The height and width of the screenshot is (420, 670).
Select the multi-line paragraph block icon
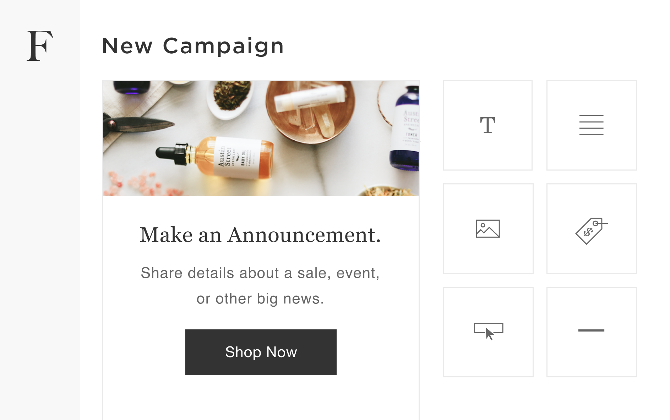[x=591, y=125]
